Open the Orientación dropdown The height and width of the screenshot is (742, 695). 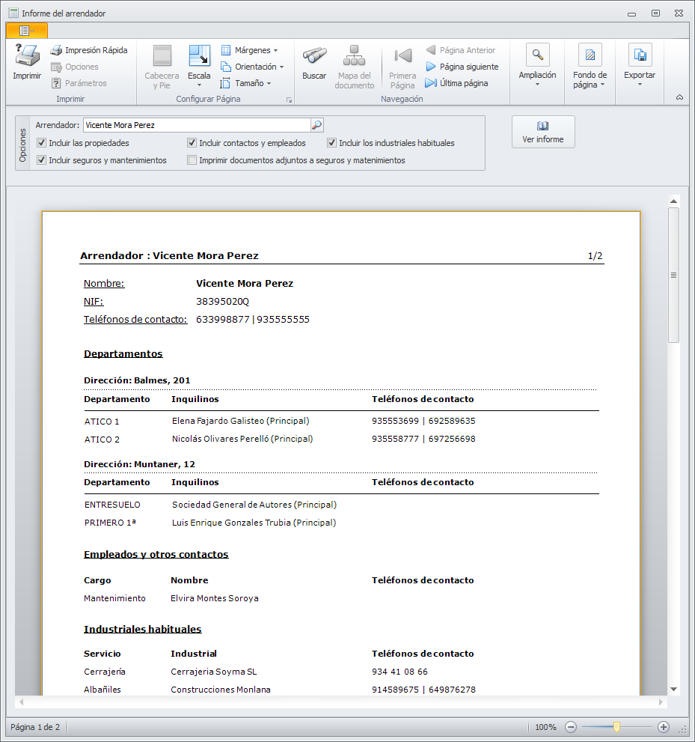tap(252, 67)
